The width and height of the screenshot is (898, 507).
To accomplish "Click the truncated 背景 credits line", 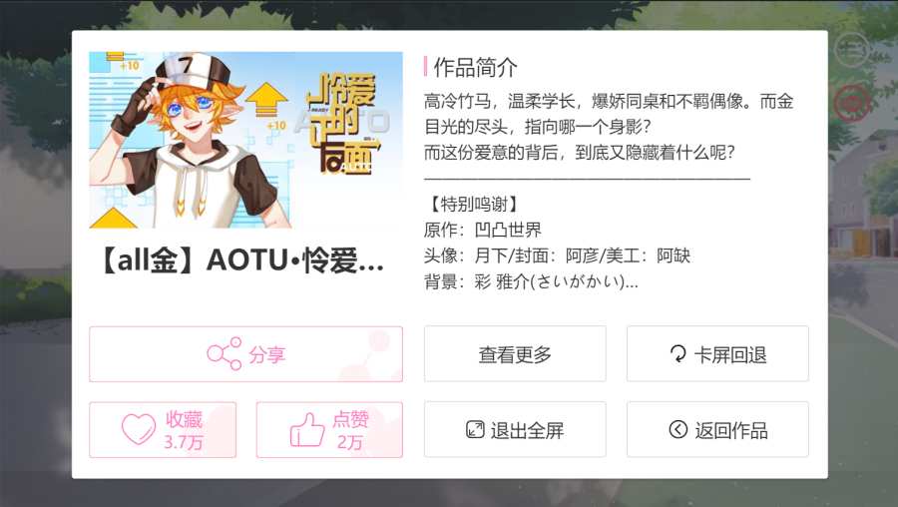I will [531, 281].
